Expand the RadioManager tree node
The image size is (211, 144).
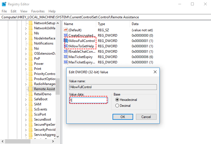26,84
